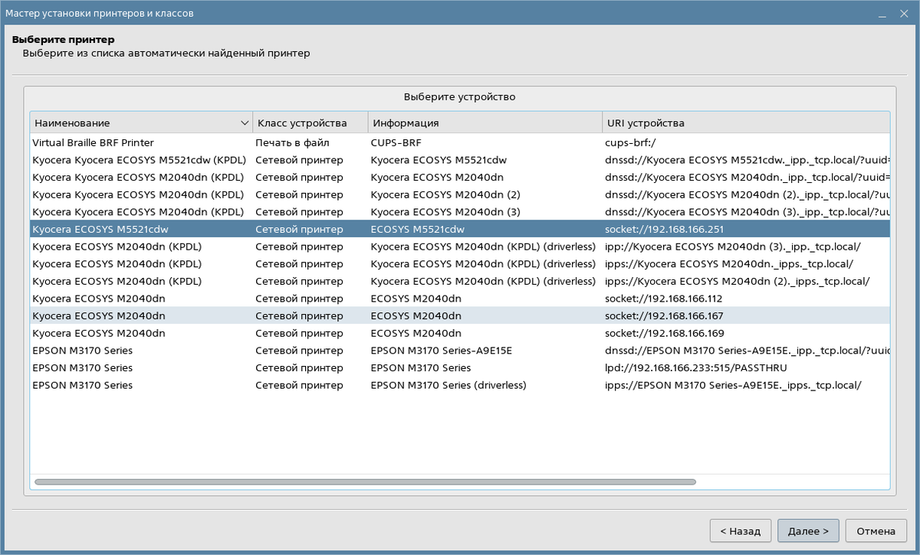Click the CUPS-BRF information cell

396,142
